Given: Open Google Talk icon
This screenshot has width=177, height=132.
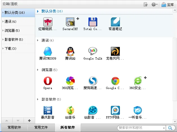Looking at the screenshot, I should coord(93,51).
